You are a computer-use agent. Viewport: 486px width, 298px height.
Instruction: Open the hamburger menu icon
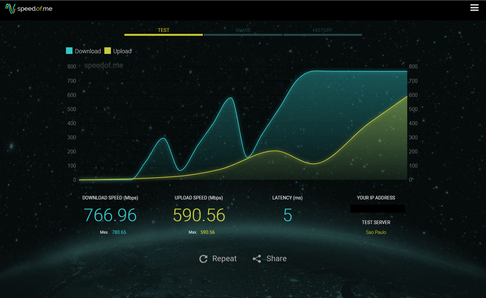pos(474,8)
